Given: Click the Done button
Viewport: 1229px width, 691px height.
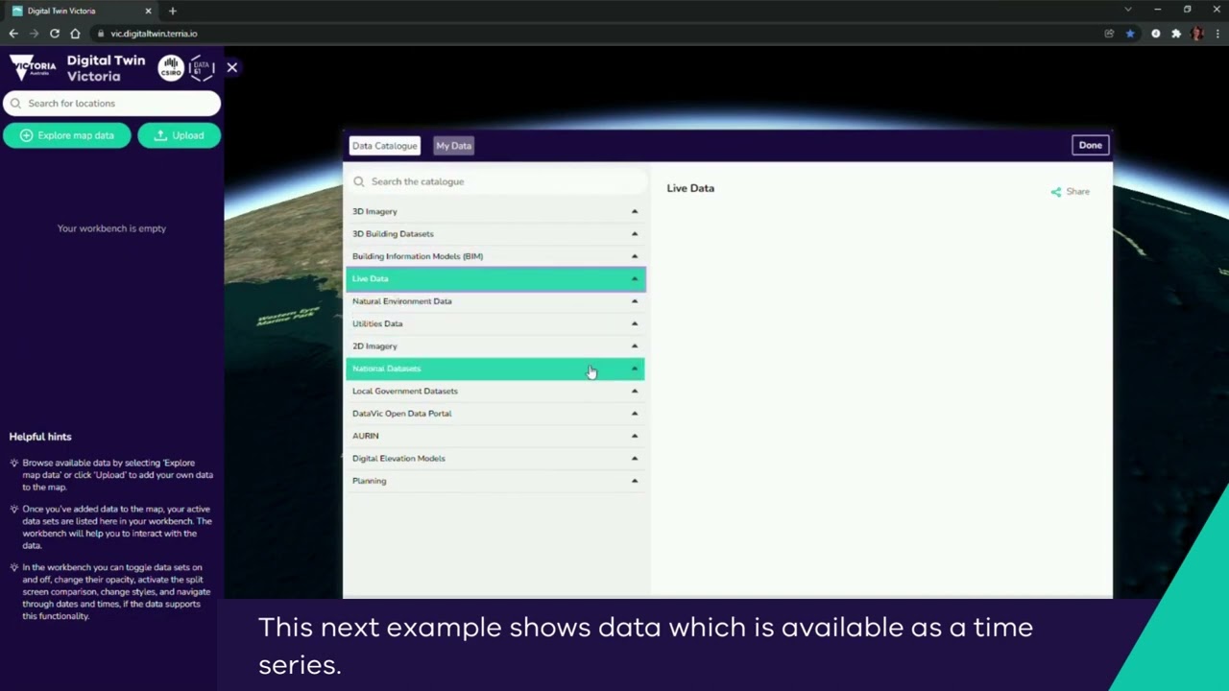Looking at the screenshot, I should coord(1090,145).
